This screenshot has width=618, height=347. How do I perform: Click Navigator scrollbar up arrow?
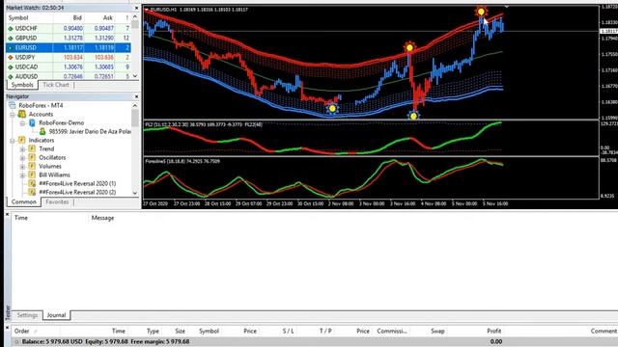pos(135,105)
